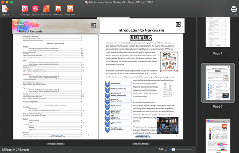The width and height of the screenshot is (239, 153).
Task: Open the Page 4 thumbnail preview
Action: [x=218, y=136]
